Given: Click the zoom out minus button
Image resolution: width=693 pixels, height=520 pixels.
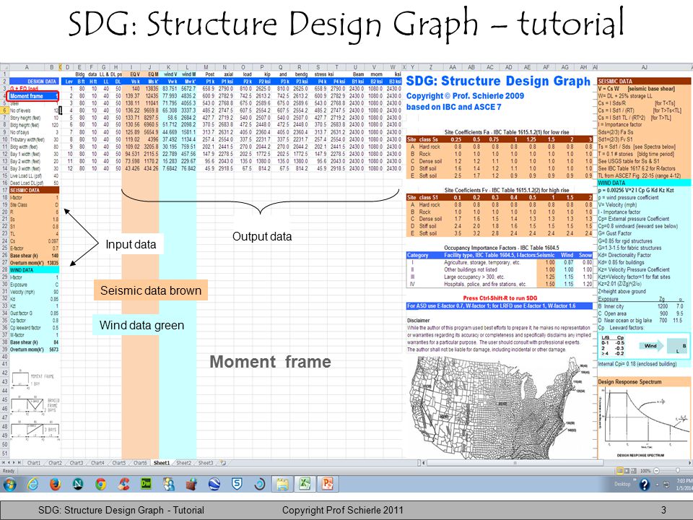Looking at the screenshot, I should pyautogui.click(x=656, y=471).
